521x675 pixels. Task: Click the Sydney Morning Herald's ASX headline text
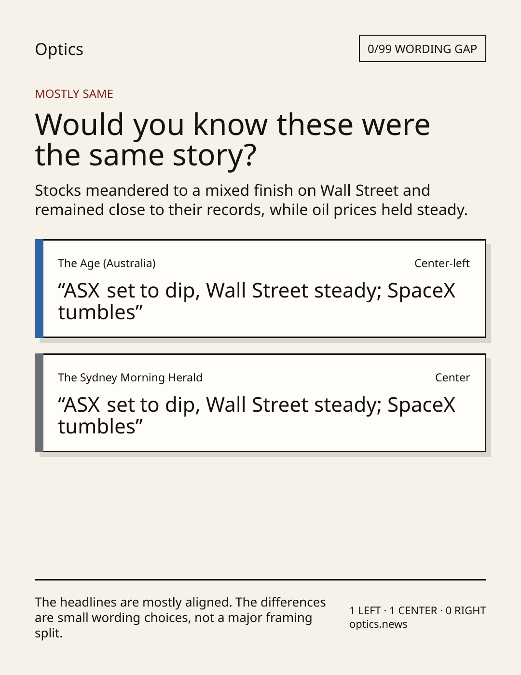point(257,416)
